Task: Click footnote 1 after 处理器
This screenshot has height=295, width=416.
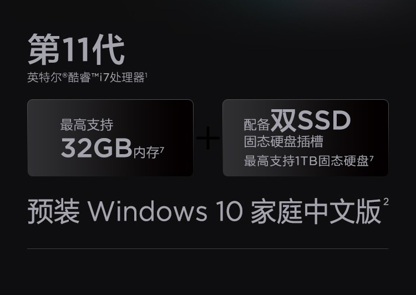Action: click(x=146, y=75)
